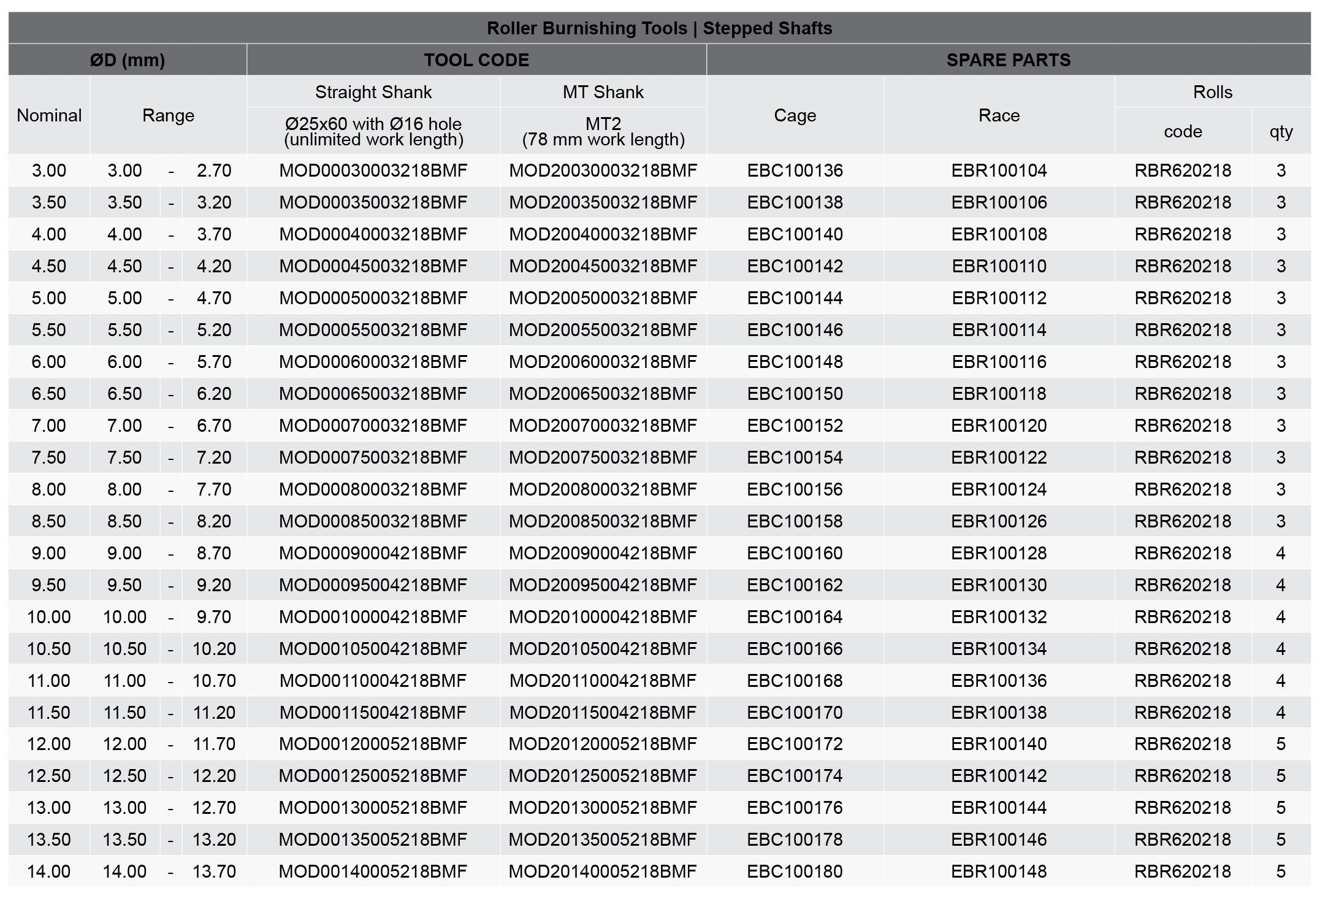1328x904 pixels.
Task: Select cage code EBC100172
Action: pyautogui.click(x=795, y=744)
